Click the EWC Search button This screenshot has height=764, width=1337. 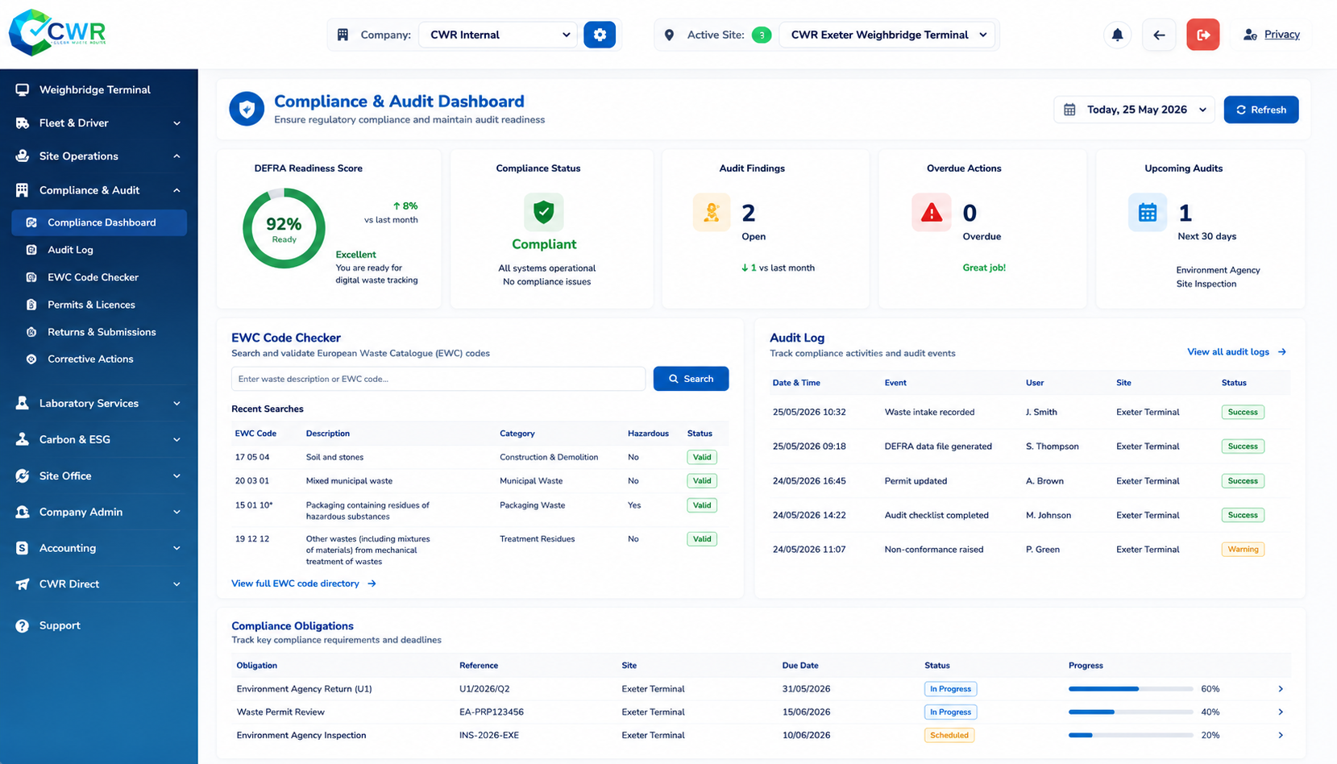pyautogui.click(x=691, y=379)
